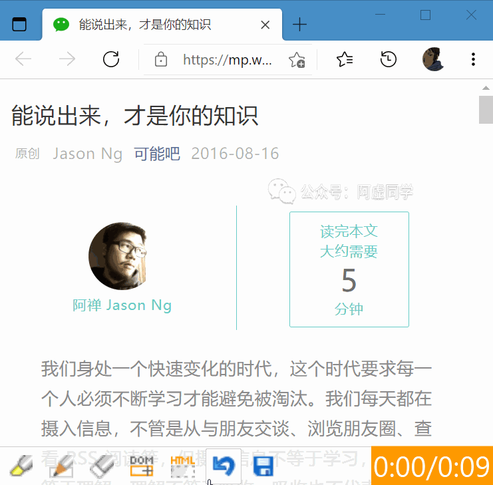493x485 pixels.
Task: Open browsing History
Action: click(389, 59)
